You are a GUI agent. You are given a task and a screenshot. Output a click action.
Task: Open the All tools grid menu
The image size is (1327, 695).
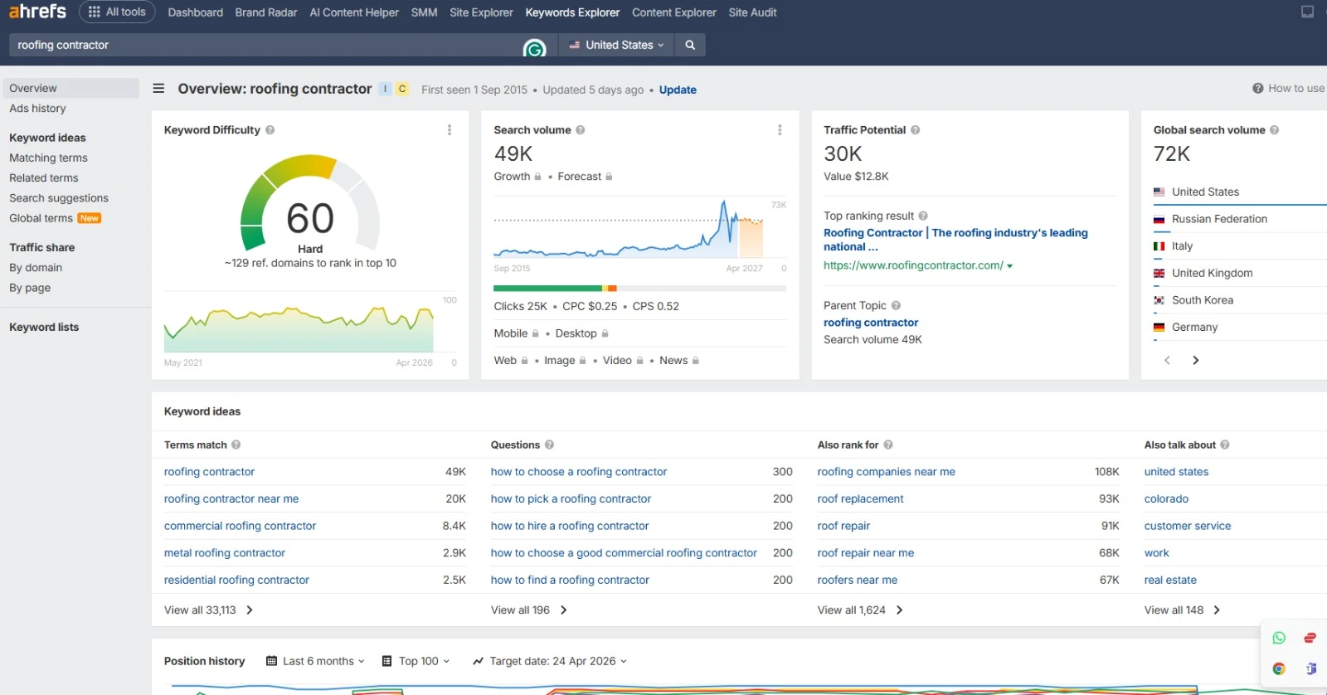point(117,12)
